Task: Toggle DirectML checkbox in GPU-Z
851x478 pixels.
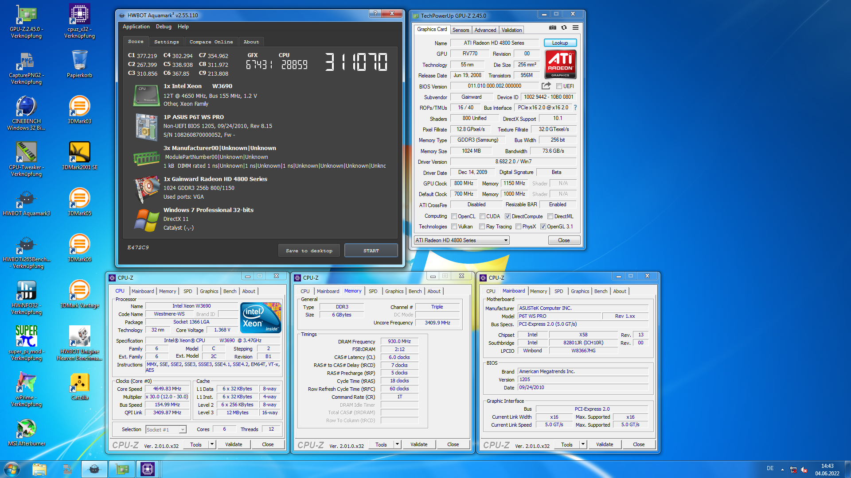Action: point(550,216)
